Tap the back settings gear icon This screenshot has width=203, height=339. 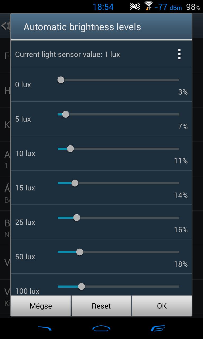pyautogui.click(x=5, y=26)
